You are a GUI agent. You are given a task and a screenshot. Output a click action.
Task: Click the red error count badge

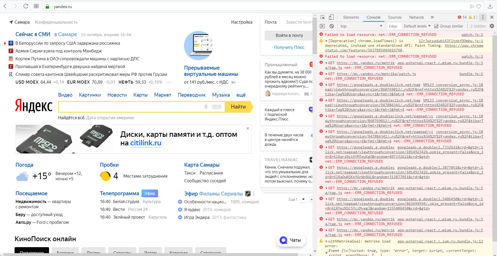click(462, 17)
